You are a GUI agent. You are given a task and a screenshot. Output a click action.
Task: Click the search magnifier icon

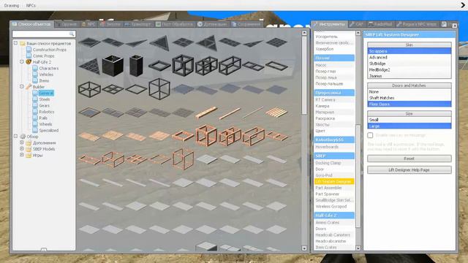[72, 34]
